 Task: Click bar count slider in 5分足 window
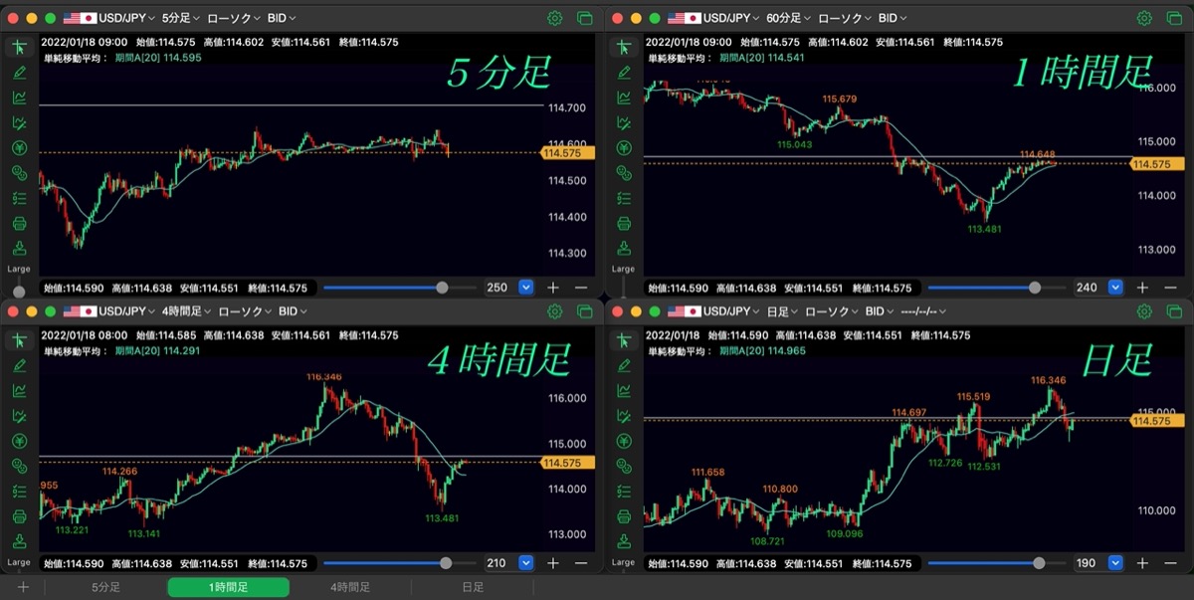coord(399,288)
